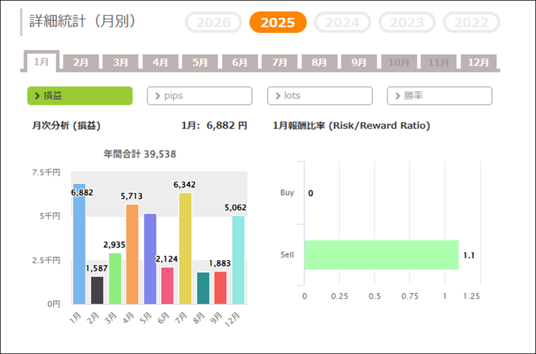Open the 2月 month tab
The image size is (536, 354).
click(x=81, y=62)
